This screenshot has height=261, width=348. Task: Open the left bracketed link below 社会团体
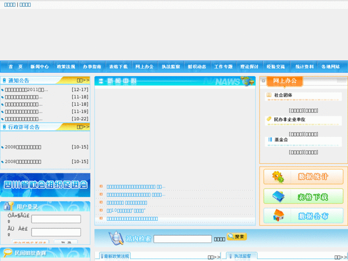(296, 111)
